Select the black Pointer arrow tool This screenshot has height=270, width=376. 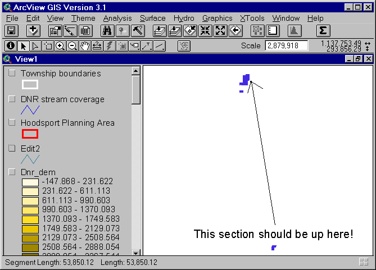click(23, 46)
